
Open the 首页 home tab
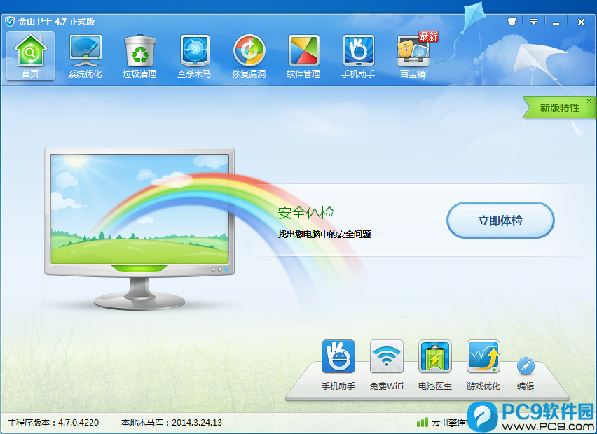[30, 56]
